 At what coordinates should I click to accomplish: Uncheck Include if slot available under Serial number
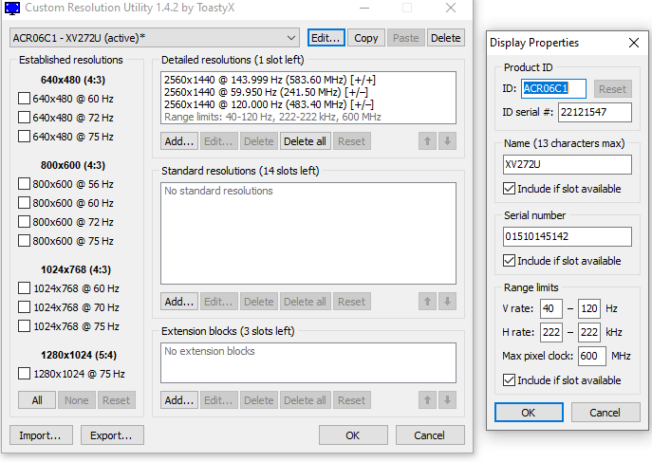tap(509, 261)
